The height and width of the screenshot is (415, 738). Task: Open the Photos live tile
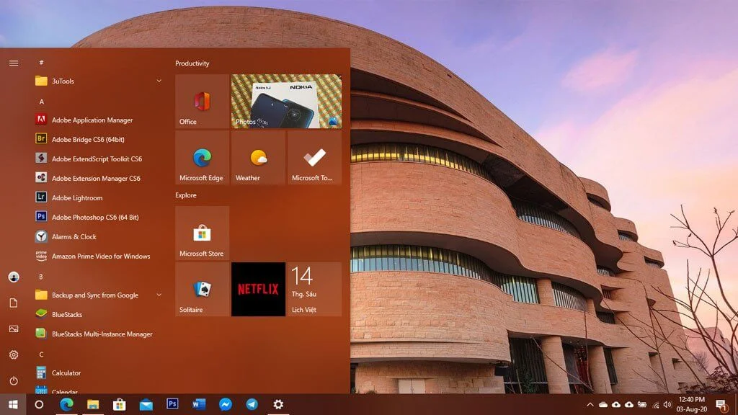pos(286,101)
